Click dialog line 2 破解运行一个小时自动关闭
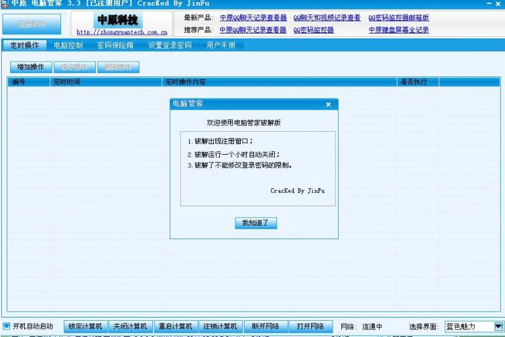 point(233,155)
